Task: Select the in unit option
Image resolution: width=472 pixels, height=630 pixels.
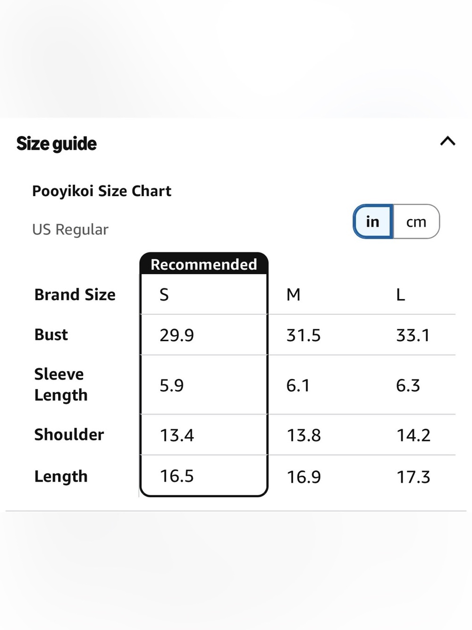Action: pyautogui.click(x=373, y=222)
